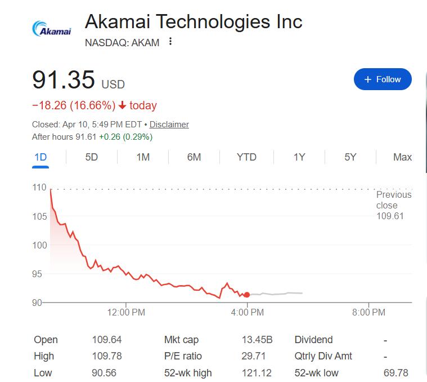Click the Akamai company logo
427x382 pixels.
52,29
